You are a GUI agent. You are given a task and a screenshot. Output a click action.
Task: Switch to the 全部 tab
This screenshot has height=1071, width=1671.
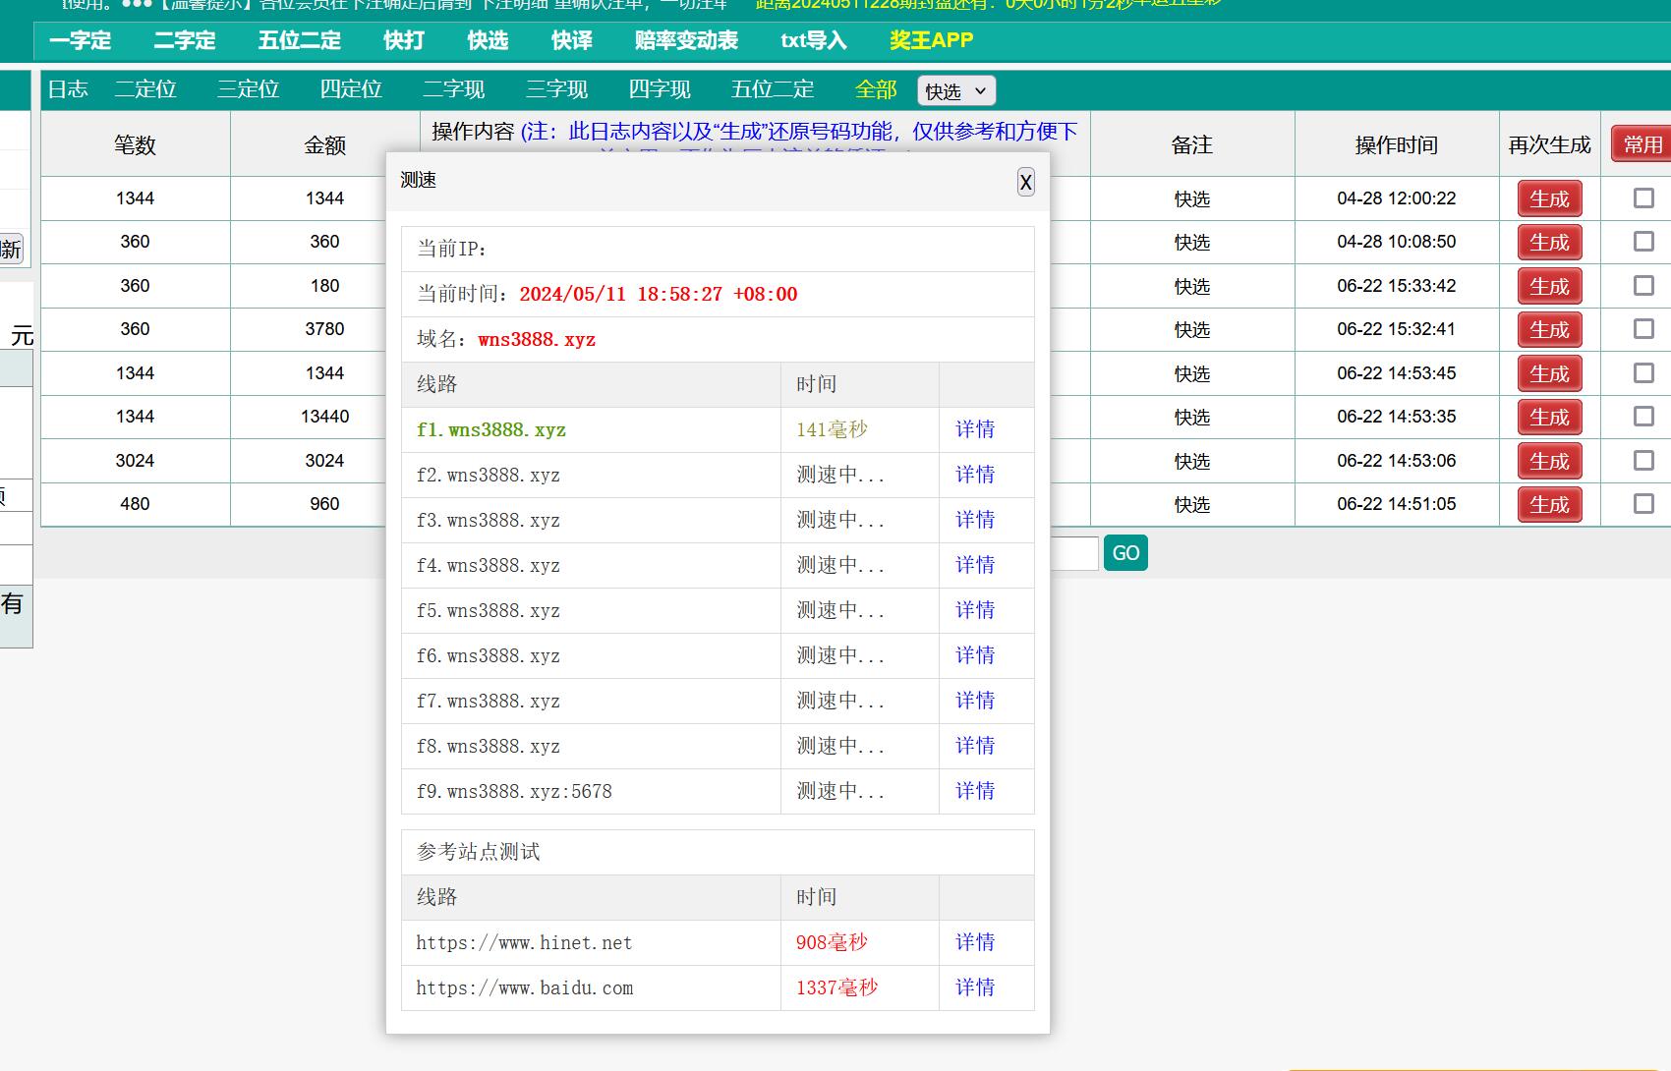pos(876,88)
